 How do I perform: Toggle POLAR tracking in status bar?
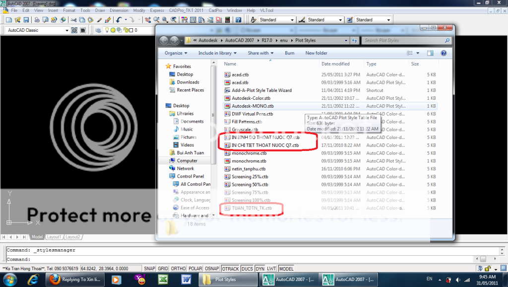pos(195,269)
